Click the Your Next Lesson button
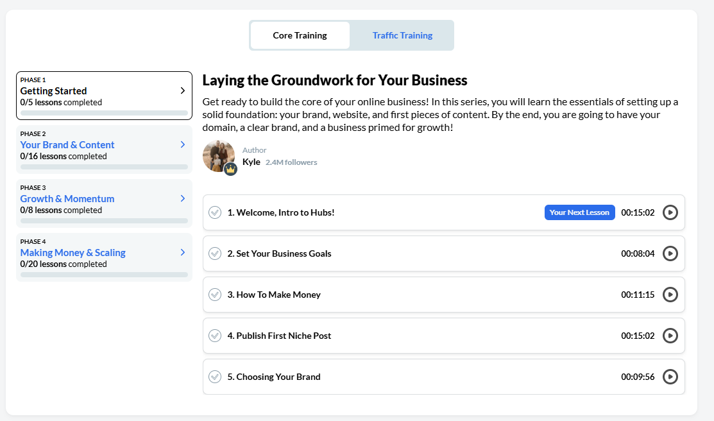Screen dimensions: 714x421 coord(579,212)
